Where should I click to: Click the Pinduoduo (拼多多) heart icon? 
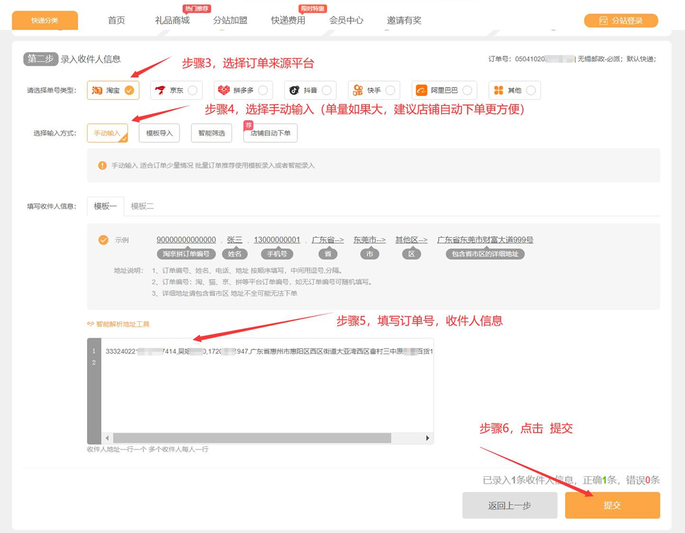(223, 90)
